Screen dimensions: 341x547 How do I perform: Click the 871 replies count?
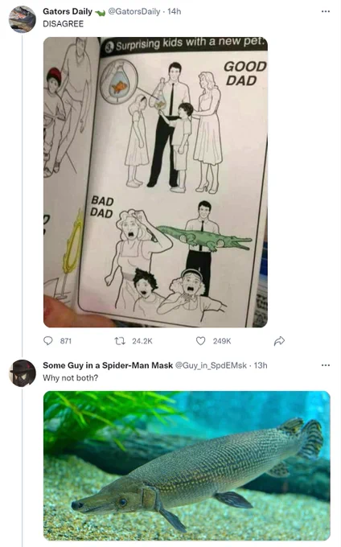click(x=66, y=341)
